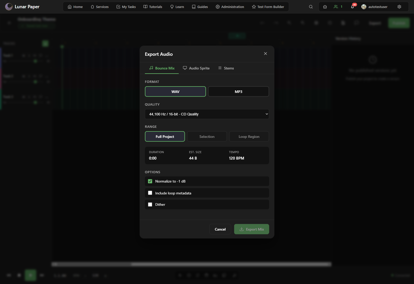Close the Export Audio dialog

coord(265,53)
